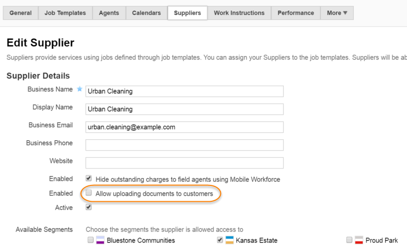
Task: Open the Calendars tab
Action: coord(146,13)
